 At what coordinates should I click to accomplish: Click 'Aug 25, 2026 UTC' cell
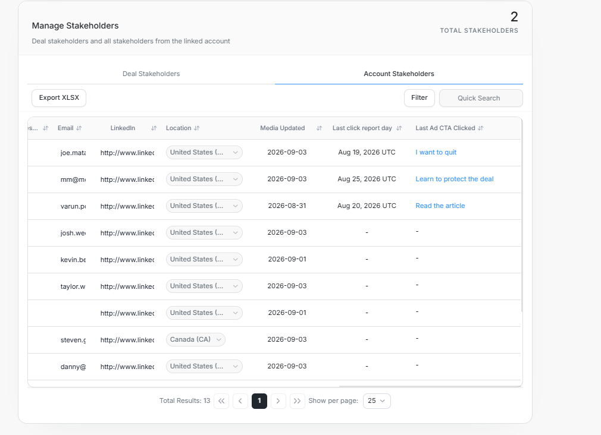point(367,179)
